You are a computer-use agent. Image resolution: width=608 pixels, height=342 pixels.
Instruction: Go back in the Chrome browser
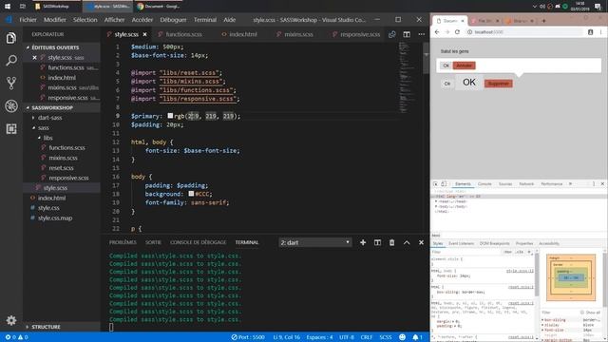point(437,32)
